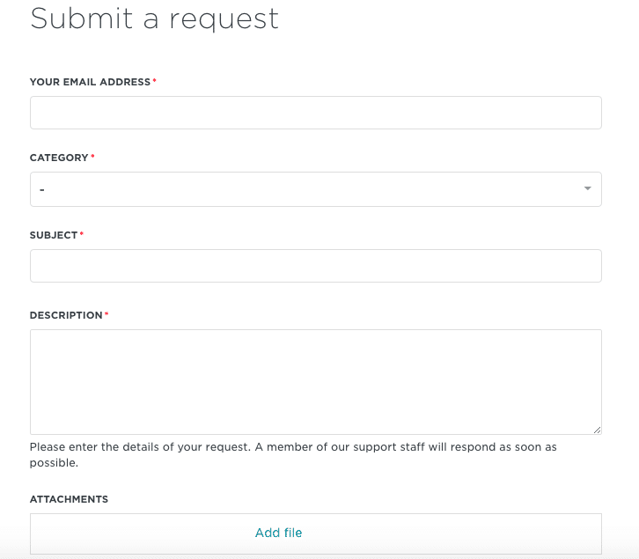639x559 pixels.
Task: Click the DESCRIPTION field label
Action: [66, 315]
